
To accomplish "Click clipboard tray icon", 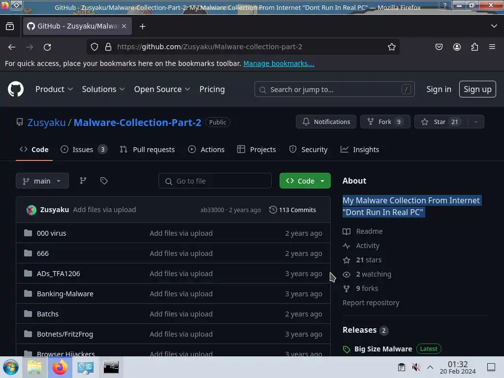I will (x=402, y=367).
